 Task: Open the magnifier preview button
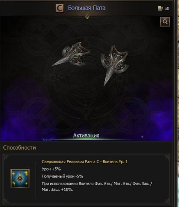[x=165, y=22]
